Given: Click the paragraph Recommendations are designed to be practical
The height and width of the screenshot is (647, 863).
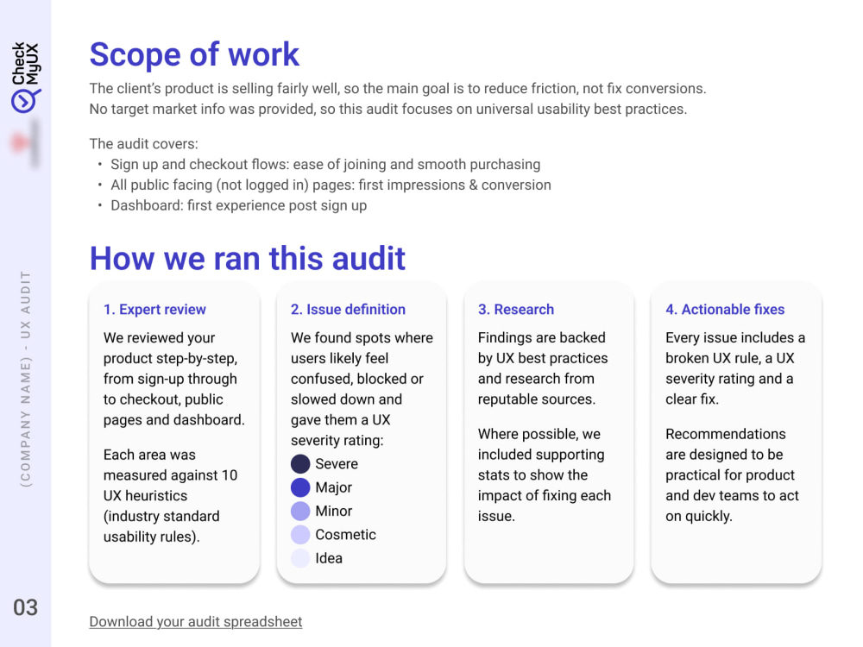Looking at the screenshot, I should tap(732, 474).
